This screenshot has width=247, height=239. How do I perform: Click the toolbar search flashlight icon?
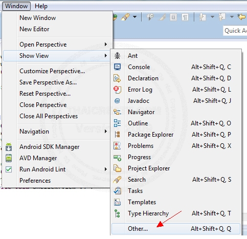click(125, 17)
